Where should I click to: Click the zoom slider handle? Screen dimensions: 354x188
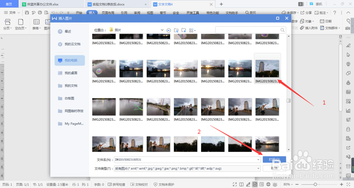click(315, 184)
